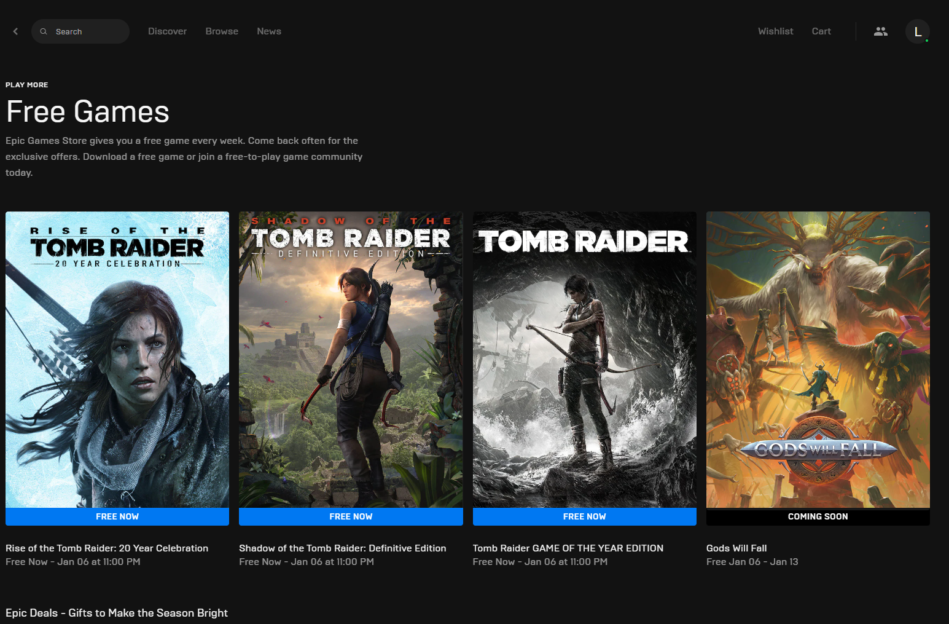The width and height of the screenshot is (949, 624).
Task: Click the Free Games heading
Action: tap(87, 112)
